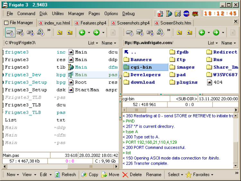Expand more left toolbar items chevron
241x181 pixels.
49,30
